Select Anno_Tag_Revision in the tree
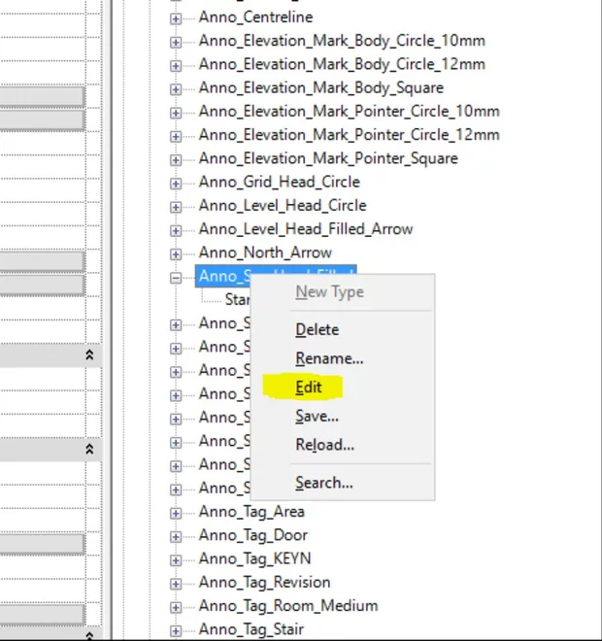Screen dimensions: 602x641 pos(264,583)
